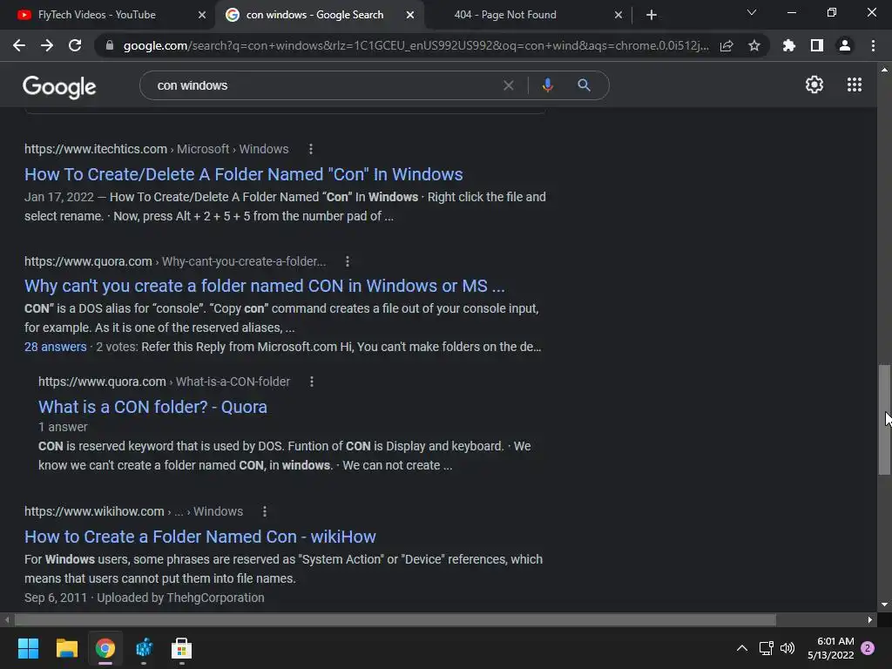Open options menu for itechtics result
892x669 pixels.
311,149
